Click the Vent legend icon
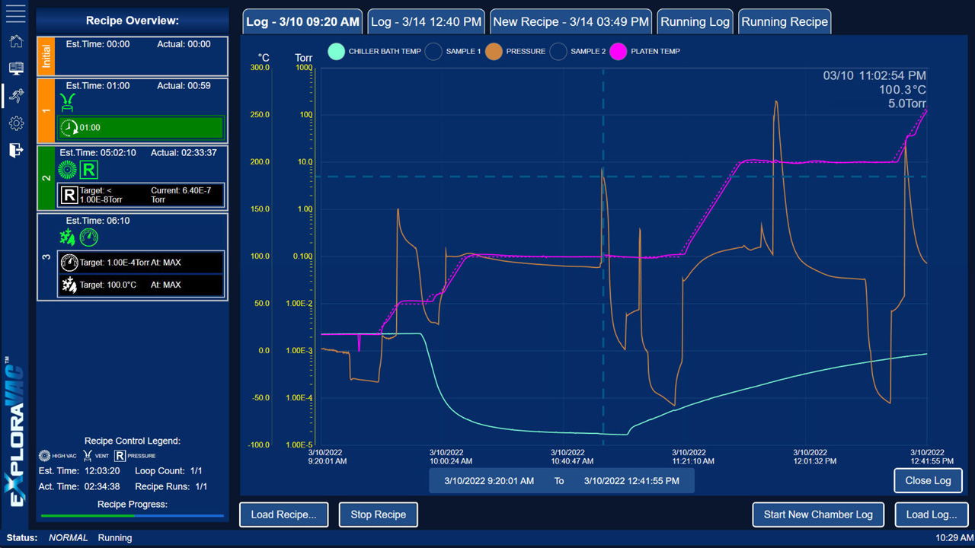This screenshot has height=548, width=975. click(88, 456)
